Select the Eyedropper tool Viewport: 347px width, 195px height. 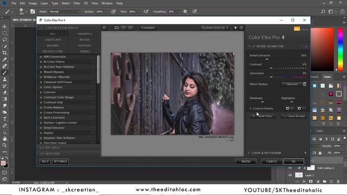point(4,60)
